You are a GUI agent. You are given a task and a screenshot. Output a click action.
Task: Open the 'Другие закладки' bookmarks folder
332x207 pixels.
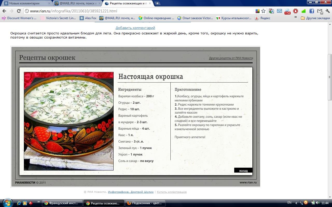pyautogui.click(x=315, y=18)
